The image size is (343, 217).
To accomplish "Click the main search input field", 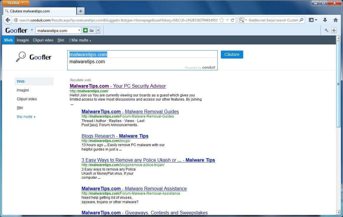I will coord(142,54).
